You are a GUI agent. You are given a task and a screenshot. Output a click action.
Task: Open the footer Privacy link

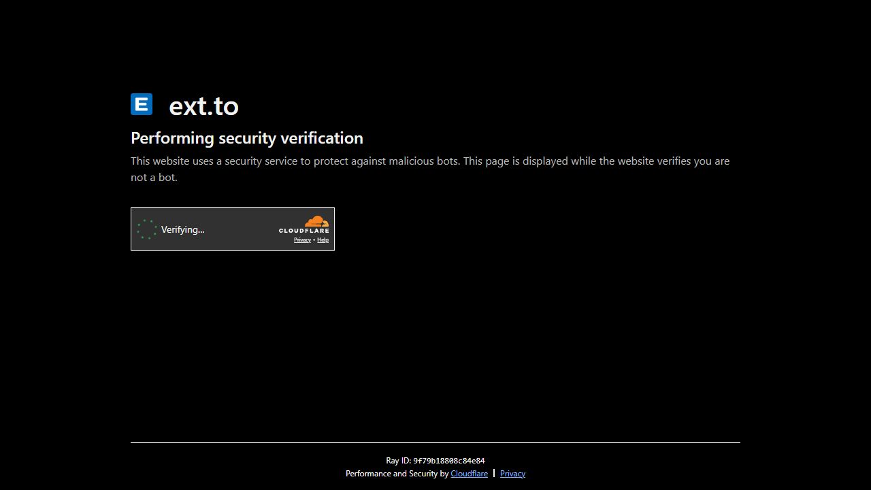[x=512, y=474]
